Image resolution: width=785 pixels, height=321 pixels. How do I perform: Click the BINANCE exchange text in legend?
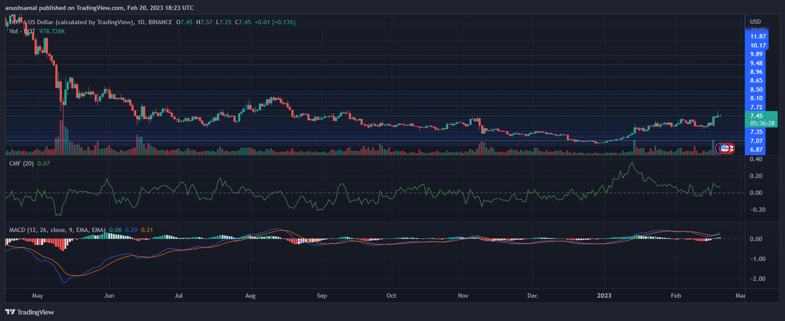coord(160,22)
